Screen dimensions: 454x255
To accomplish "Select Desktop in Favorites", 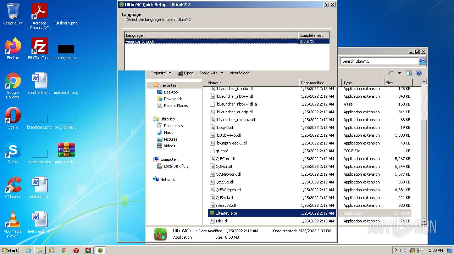I will [x=171, y=92].
